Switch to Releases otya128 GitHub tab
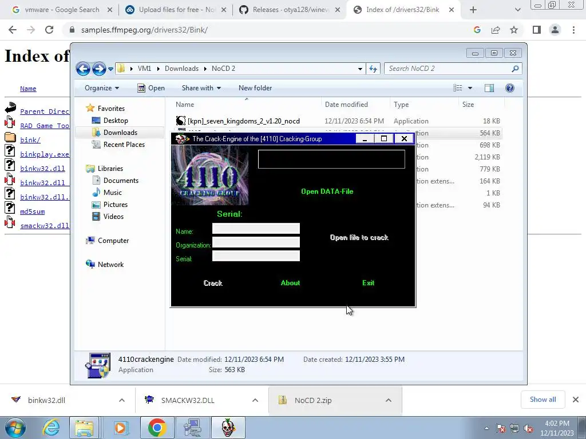 click(288, 10)
